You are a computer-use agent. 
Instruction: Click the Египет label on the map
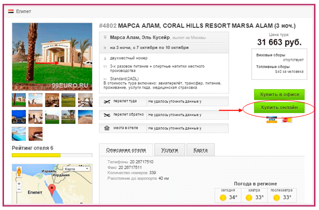[35, 193]
